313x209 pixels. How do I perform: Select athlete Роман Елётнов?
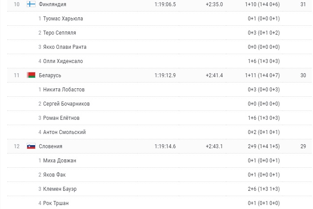tap(62, 118)
